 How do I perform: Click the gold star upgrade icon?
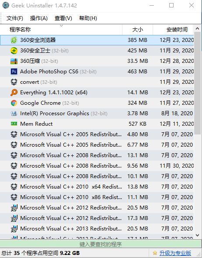coord(155,253)
